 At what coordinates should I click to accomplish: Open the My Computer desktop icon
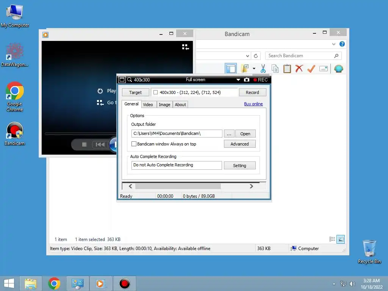(x=15, y=15)
